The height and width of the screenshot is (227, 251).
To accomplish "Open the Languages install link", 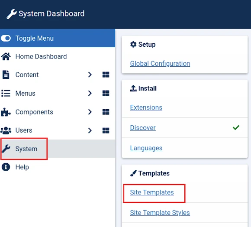I will (146, 148).
